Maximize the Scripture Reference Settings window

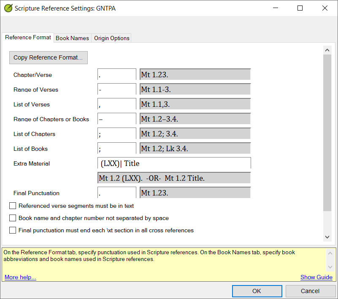click(x=300, y=8)
